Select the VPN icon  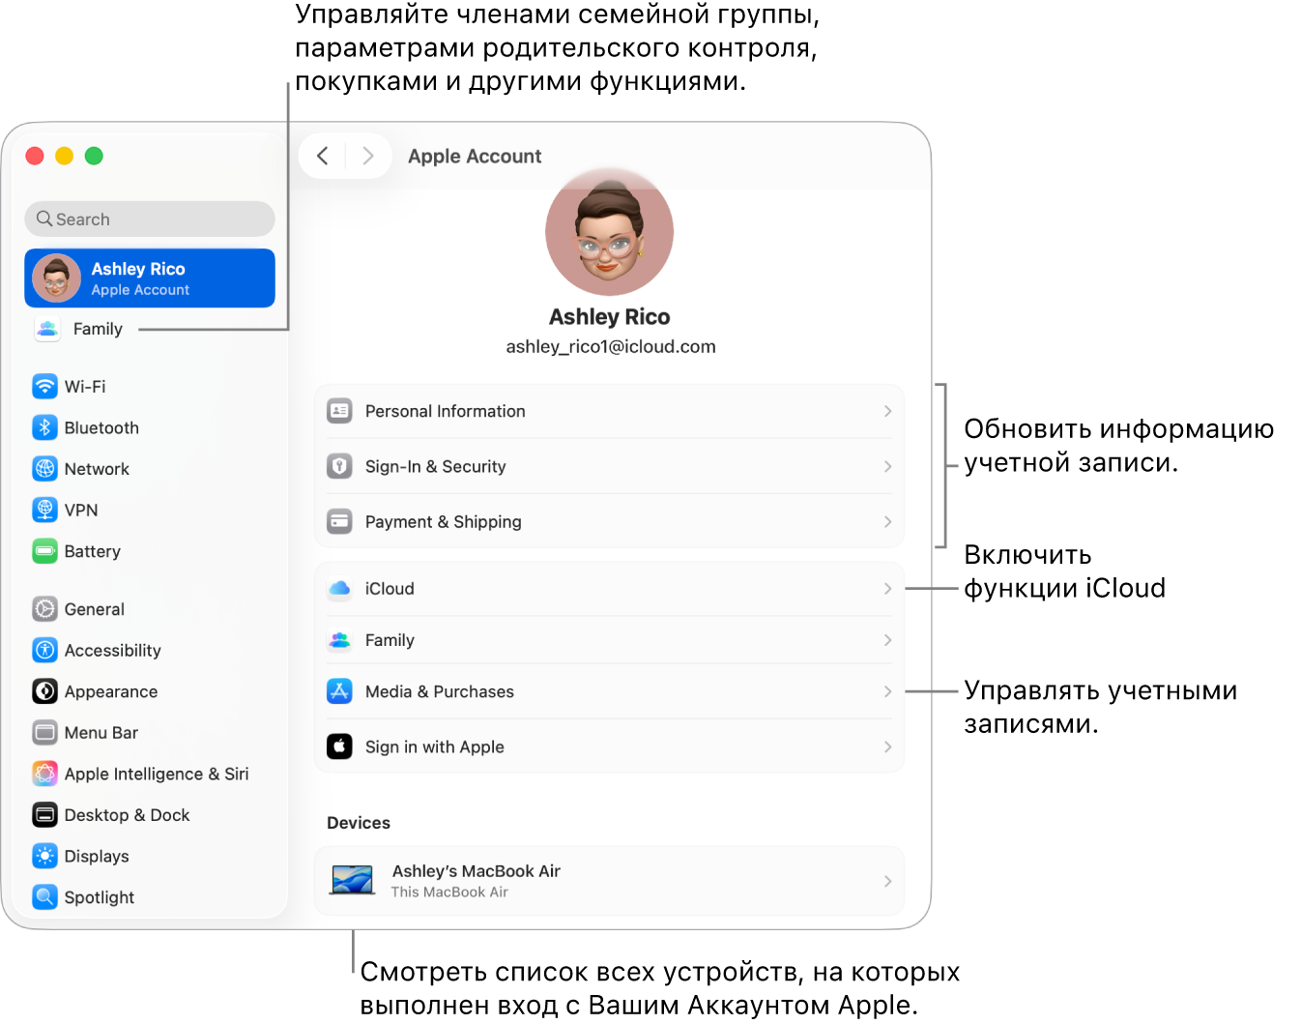coord(44,510)
